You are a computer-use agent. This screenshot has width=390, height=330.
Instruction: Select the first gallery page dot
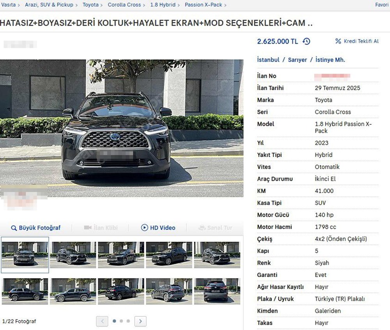114,321
